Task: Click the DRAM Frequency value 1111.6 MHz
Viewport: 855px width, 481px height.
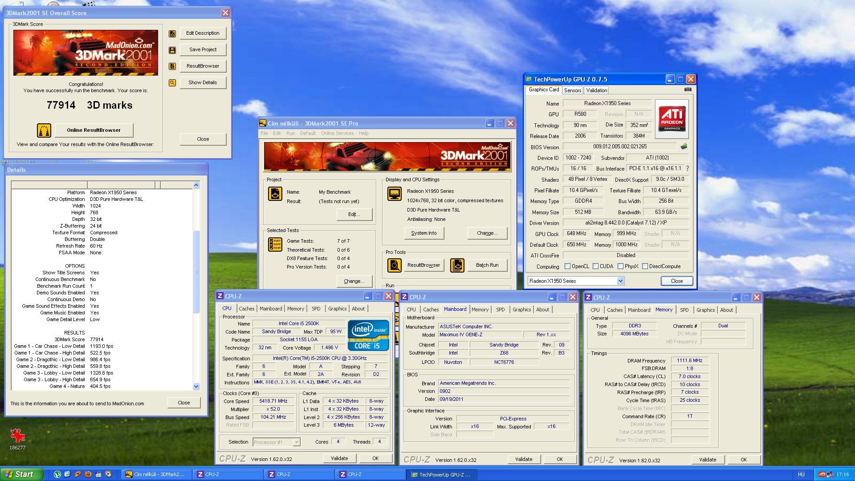Action: coord(689,361)
